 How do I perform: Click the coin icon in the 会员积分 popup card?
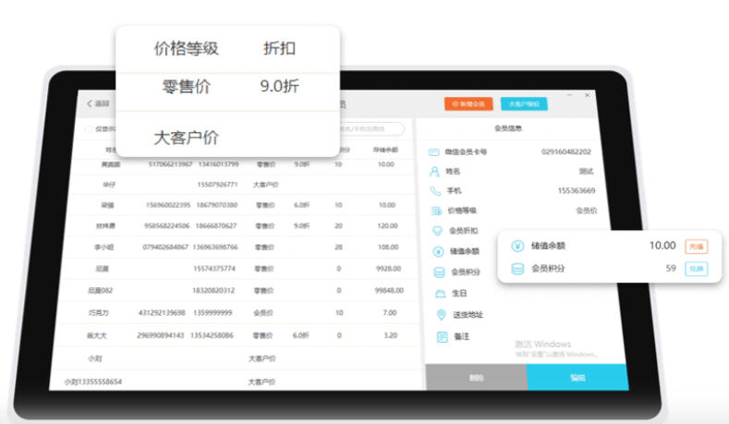click(517, 269)
